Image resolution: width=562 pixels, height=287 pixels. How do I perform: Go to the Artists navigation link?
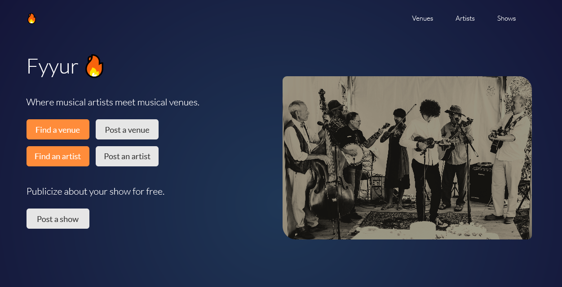(465, 18)
